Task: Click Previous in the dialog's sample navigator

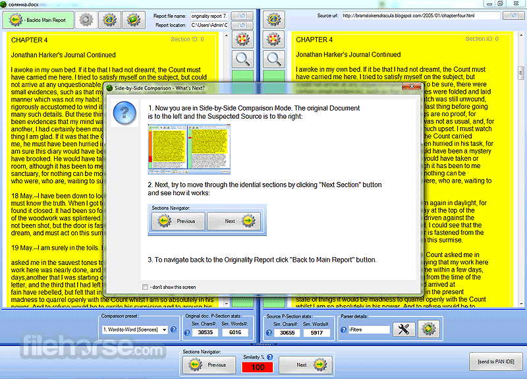Action: click(178, 221)
